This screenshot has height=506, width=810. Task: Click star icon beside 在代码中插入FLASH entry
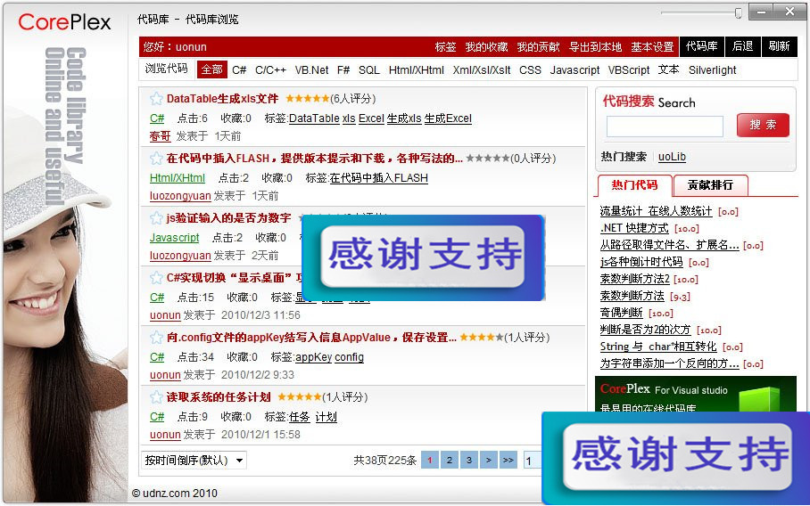[x=156, y=159]
